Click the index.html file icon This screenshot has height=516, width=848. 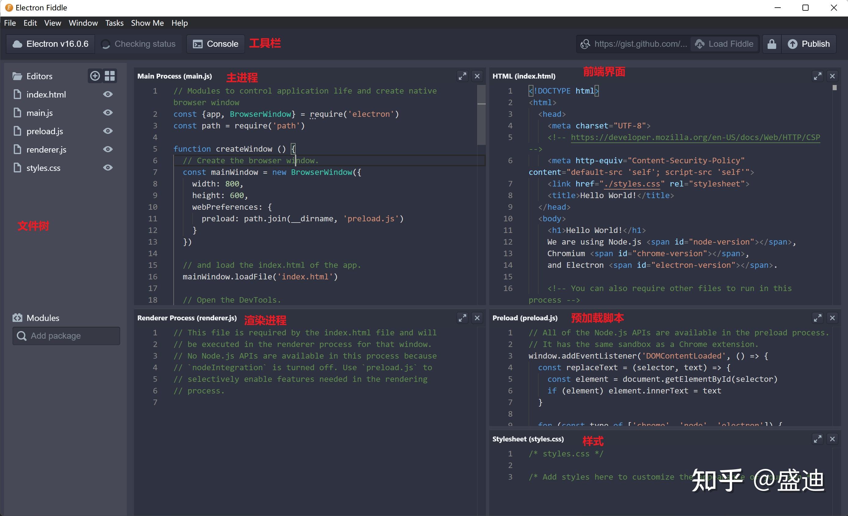(17, 94)
